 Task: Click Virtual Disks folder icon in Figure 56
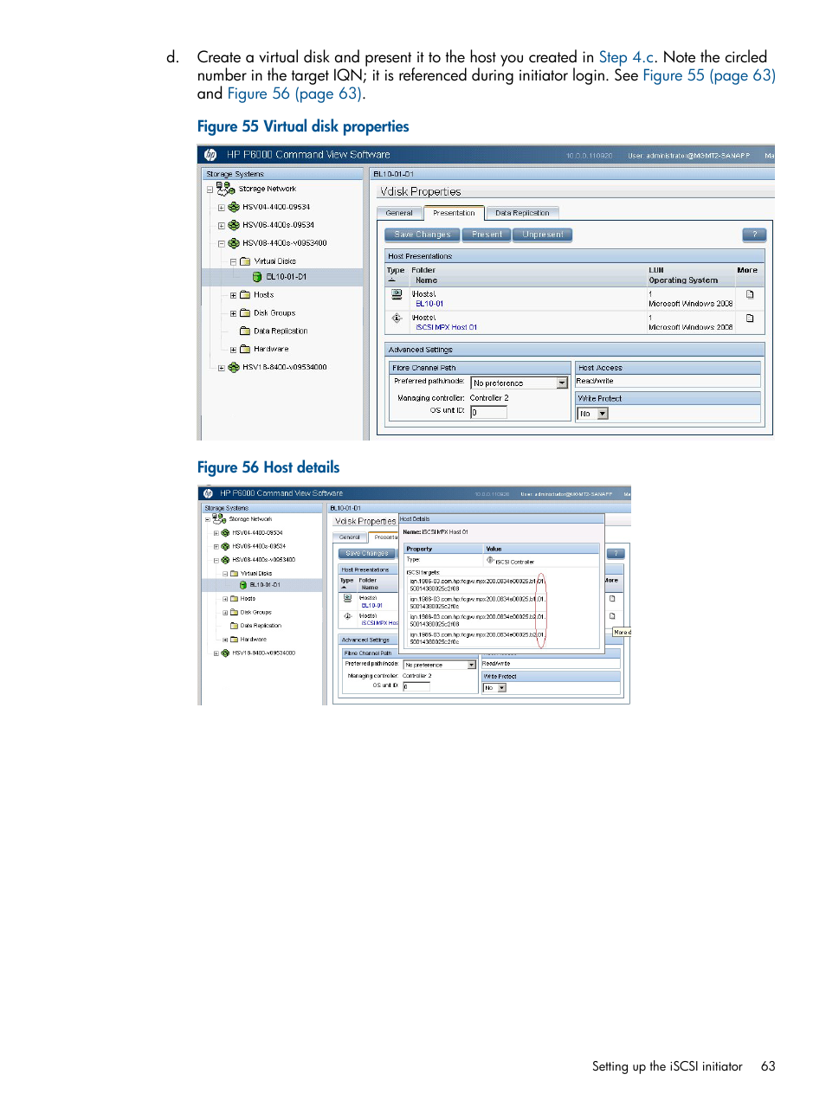tap(235, 573)
